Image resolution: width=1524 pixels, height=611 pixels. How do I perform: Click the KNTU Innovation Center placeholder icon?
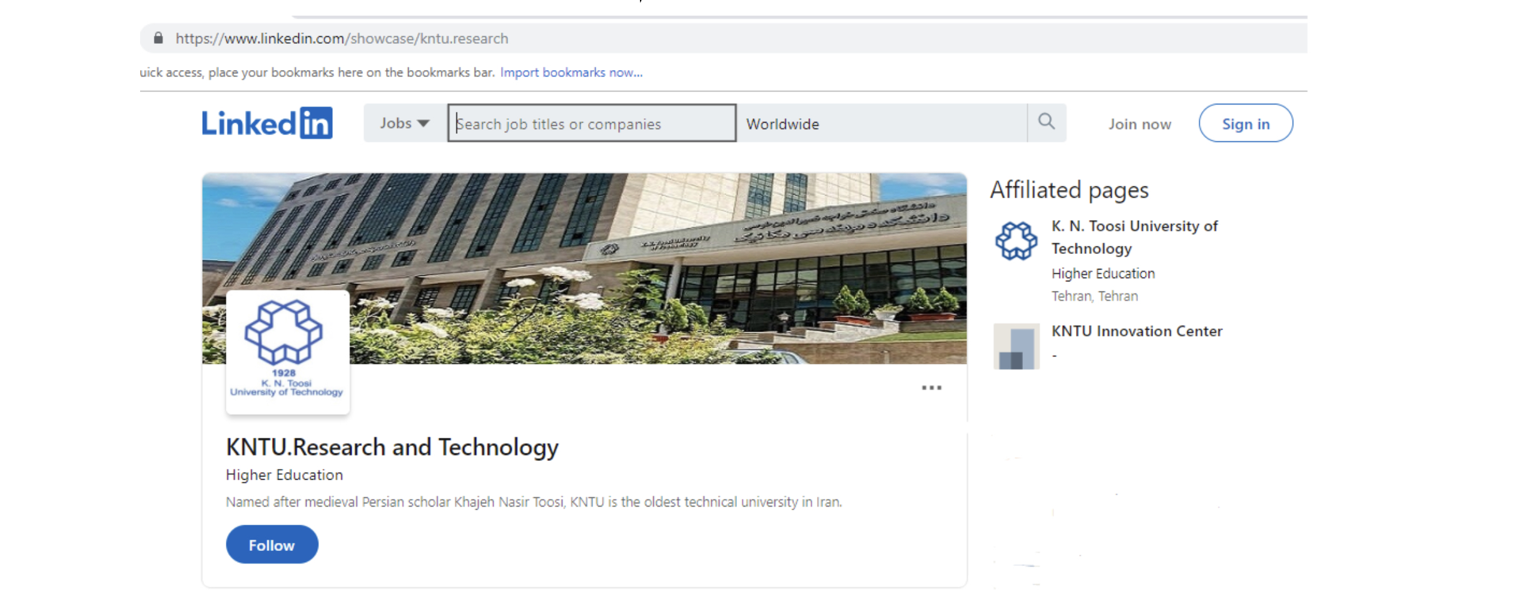(1016, 346)
